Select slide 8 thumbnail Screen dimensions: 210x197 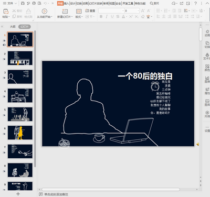(20, 170)
